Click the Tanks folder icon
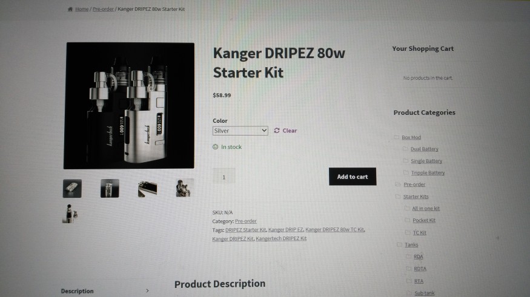Viewport: 530px width, 297px height. point(400,244)
